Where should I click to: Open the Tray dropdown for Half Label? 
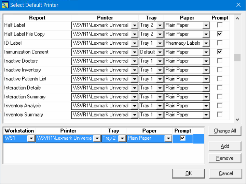click(x=160, y=25)
